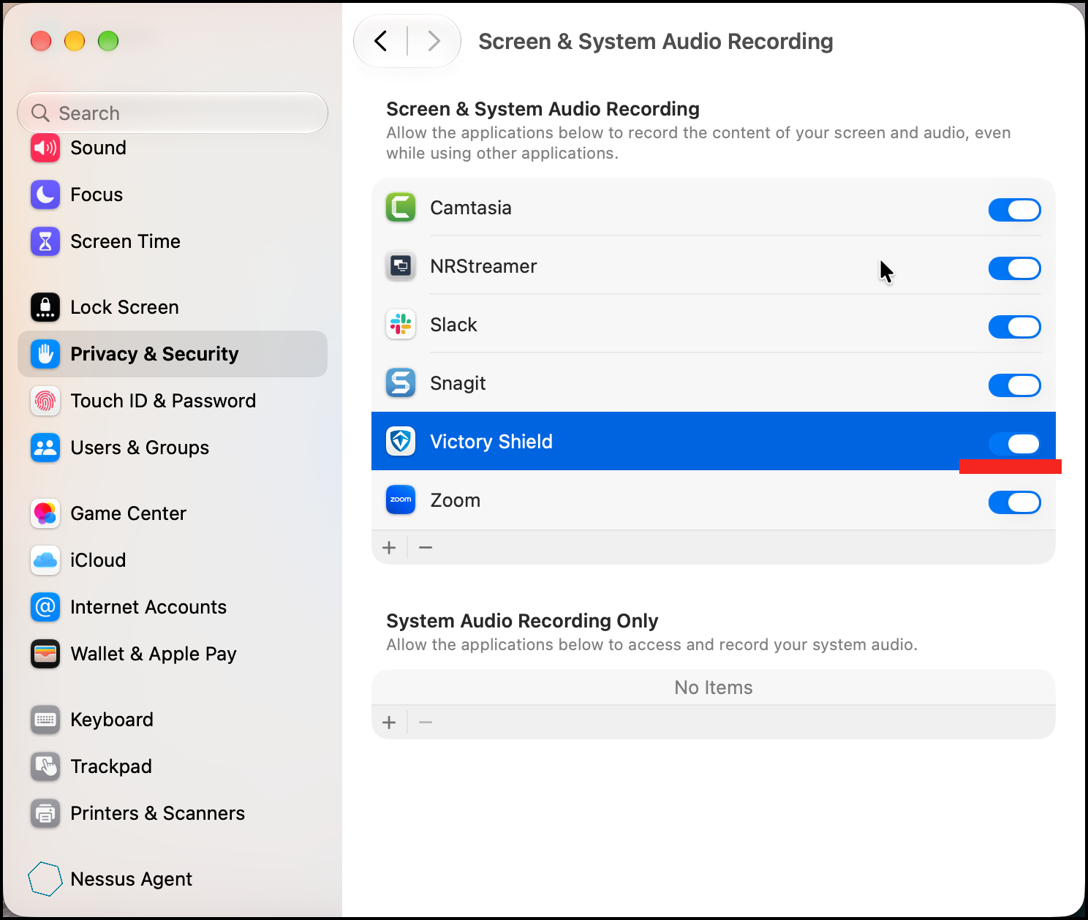Click the Printers & Scanners icon

click(x=45, y=813)
